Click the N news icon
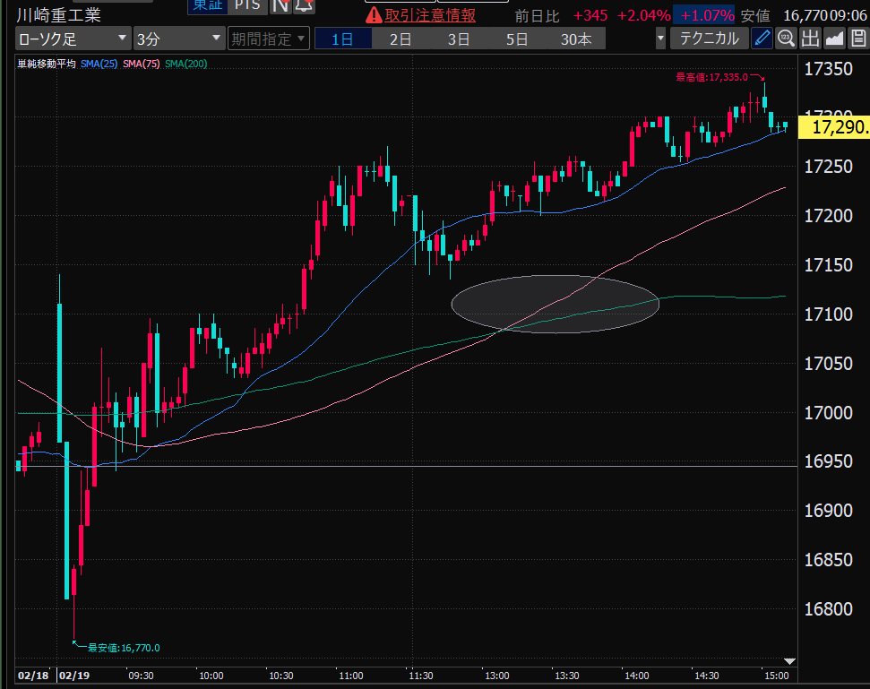870x689 pixels. pyautogui.click(x=280, y=5)
